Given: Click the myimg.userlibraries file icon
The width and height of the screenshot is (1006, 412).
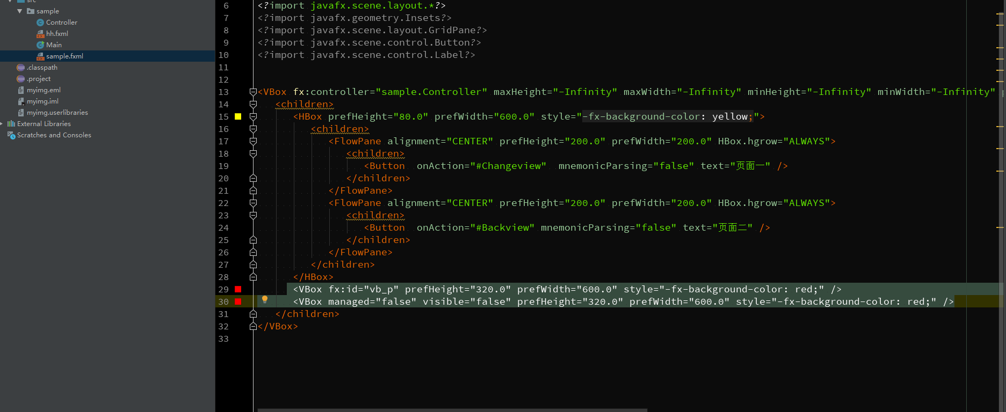Looking at the screenshot, I should 21,113.
